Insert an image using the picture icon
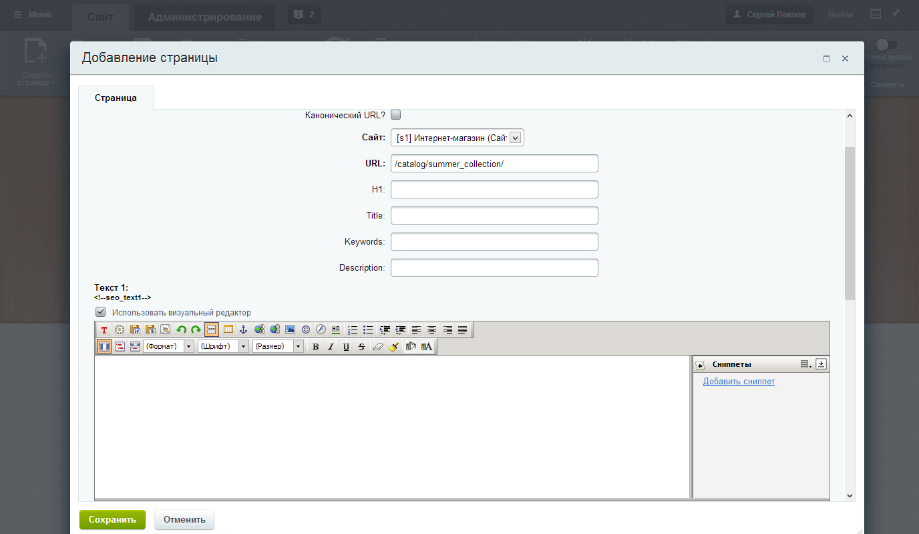This screenshot has height=534, width=919. [x=290, y=329]
